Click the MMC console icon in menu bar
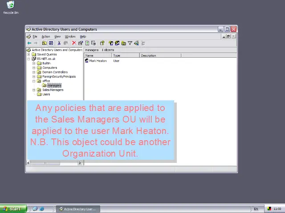 click(28, 36)
